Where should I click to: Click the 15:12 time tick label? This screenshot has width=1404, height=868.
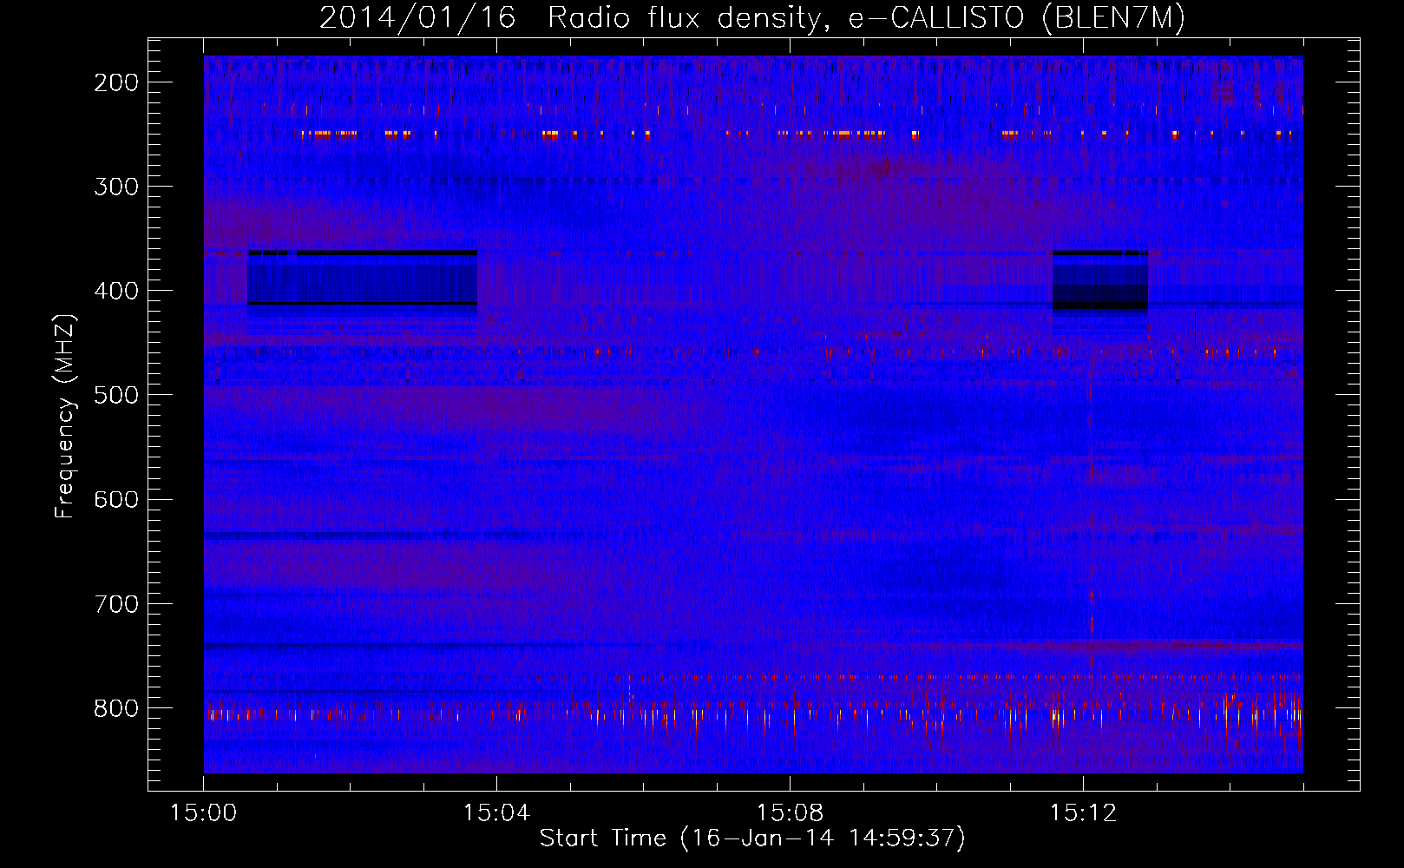(1083, 813)
